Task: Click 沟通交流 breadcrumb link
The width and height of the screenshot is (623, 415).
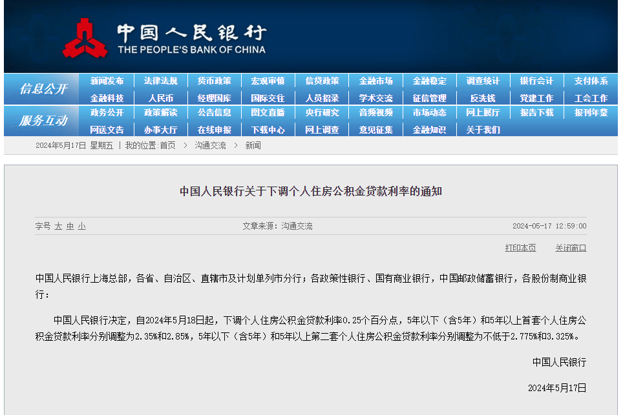Action: tap(210, 146)
